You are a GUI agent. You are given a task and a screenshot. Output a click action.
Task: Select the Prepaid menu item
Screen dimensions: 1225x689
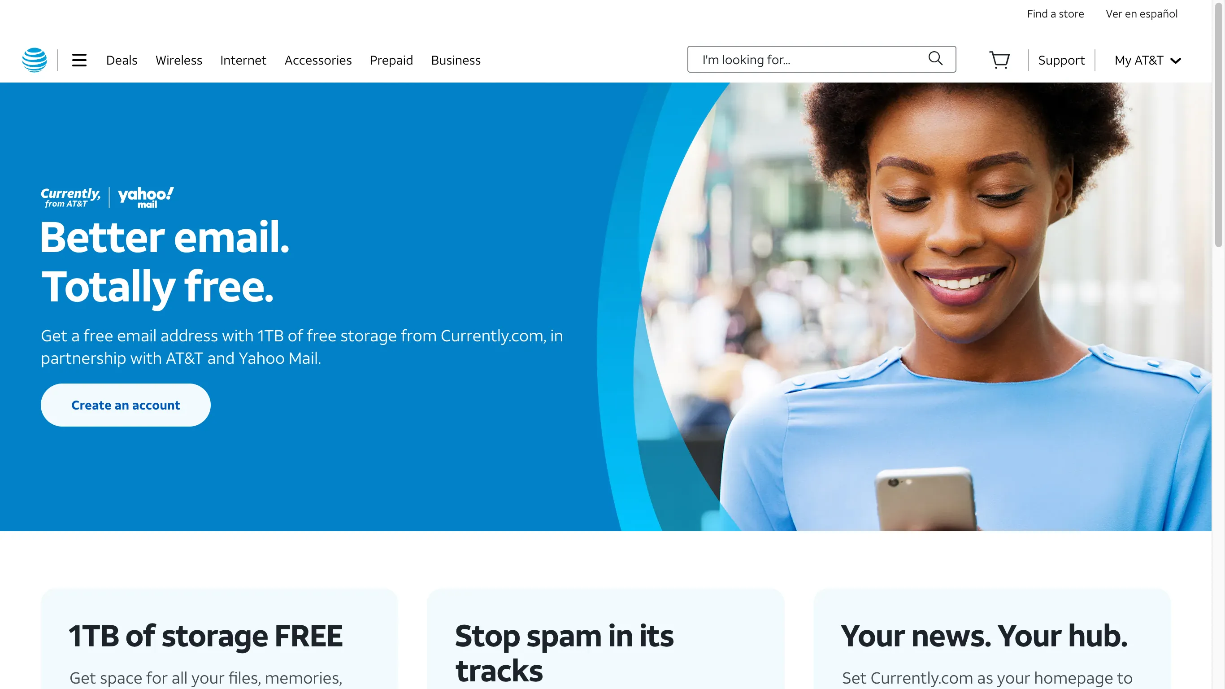tap(391, 59)
